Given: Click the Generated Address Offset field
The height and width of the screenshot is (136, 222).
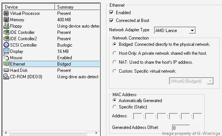Looking at the screenshot, I should pos(181,128).
